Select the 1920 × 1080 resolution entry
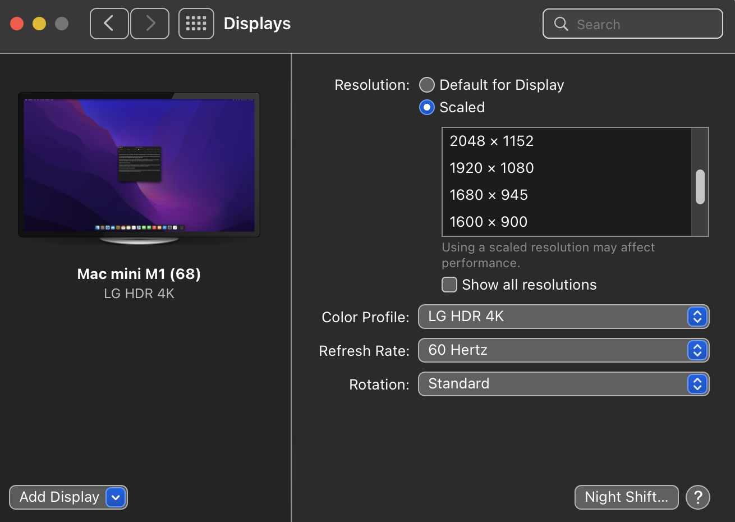735x522 pixels. point(491,168)
